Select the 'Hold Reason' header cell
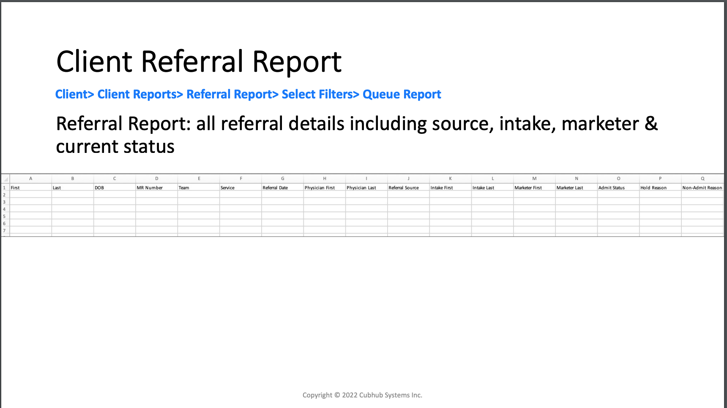727x408 pixels. click(660, 188)
